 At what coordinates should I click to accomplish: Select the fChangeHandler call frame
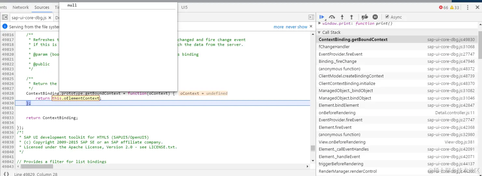(x=397, y=47)
